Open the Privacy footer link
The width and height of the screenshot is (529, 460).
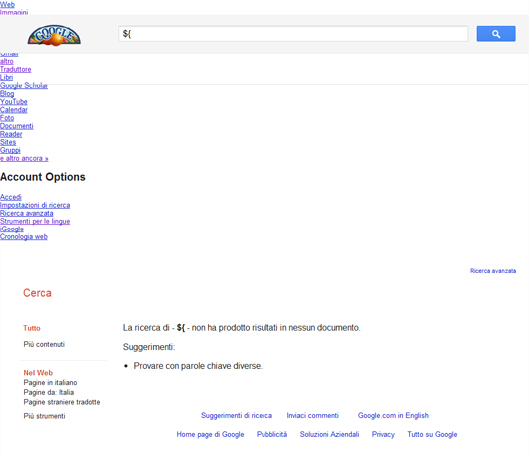[383, 434]
